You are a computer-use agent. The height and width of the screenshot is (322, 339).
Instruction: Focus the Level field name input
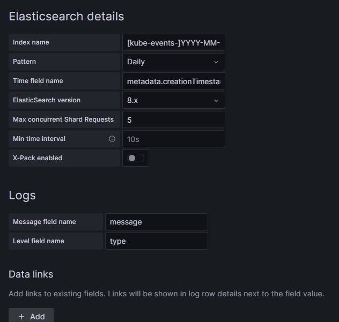pyautogui.click(x=157, y=241)
